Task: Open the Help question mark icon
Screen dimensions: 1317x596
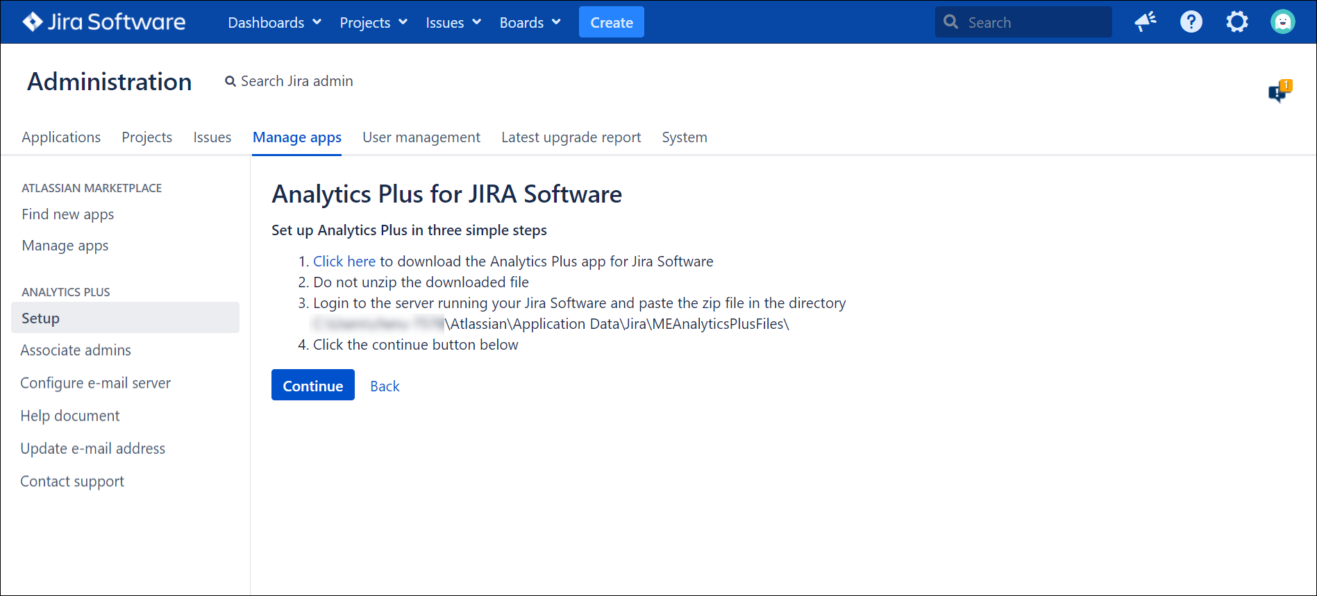Action: 1191,22
